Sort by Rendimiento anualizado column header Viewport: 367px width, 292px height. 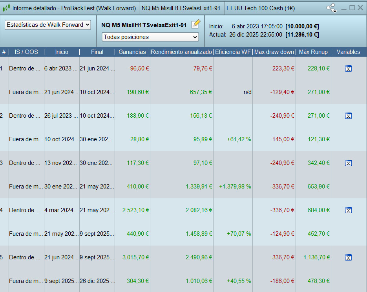(x=181, y=52)
